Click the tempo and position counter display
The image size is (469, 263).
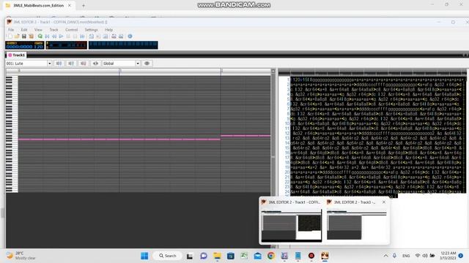click(25, 45)
